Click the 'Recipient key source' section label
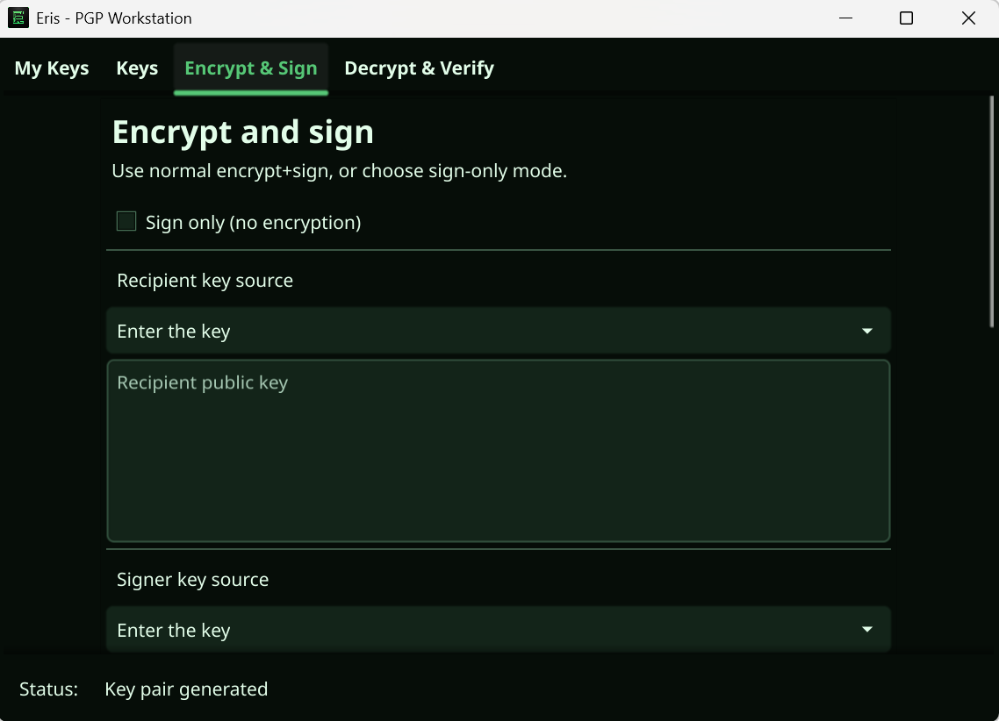The image size is (999, 721). click(x=205, y=280)
